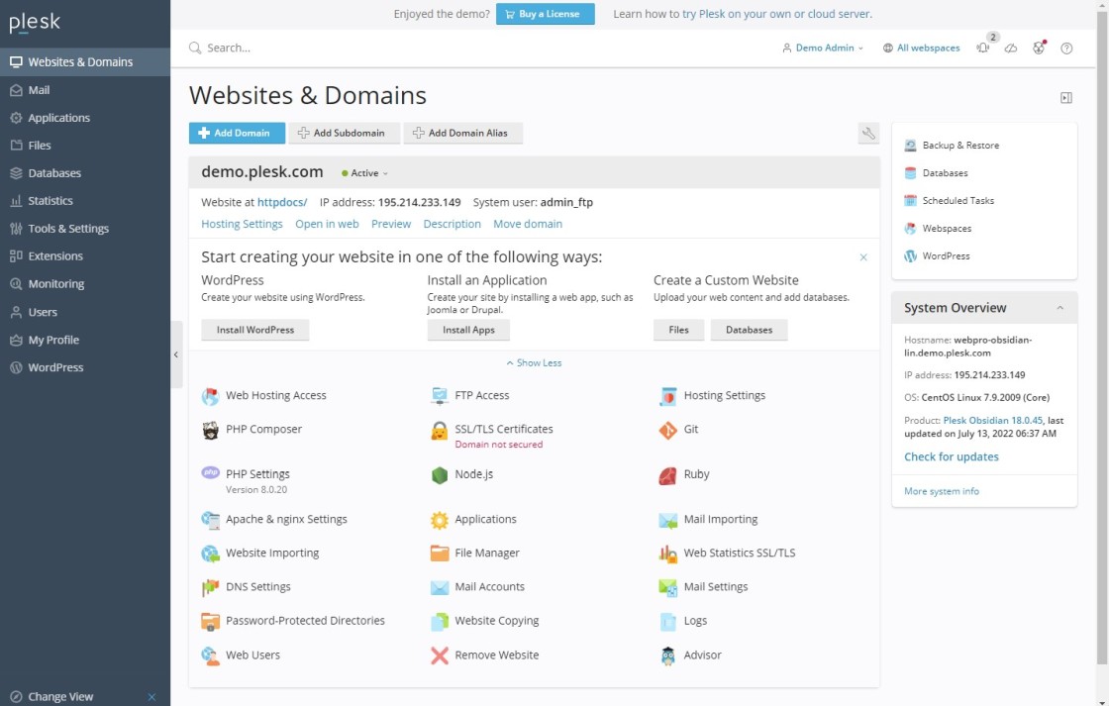The image size is (1109, 706).
Task: Open Mail Settings icon
Action: point(667,587)
